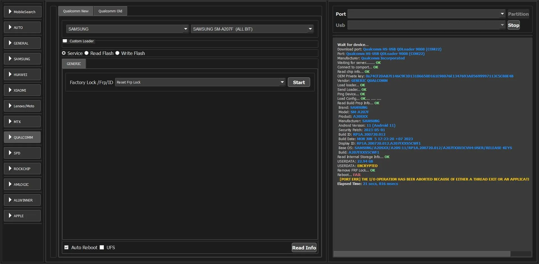Select the Service radio button
The image size is (539, 264).
click(64, 53)
